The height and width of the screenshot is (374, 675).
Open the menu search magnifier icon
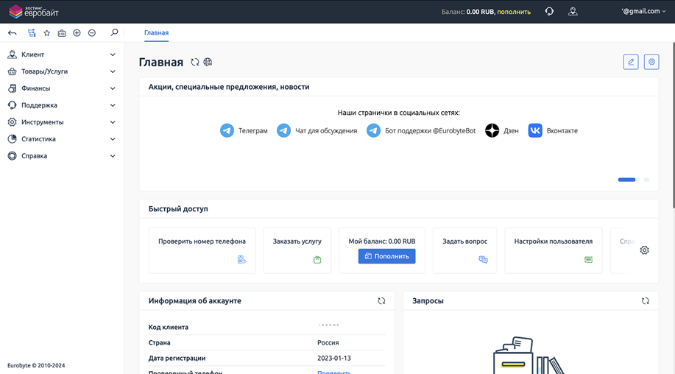coord(114,32)
